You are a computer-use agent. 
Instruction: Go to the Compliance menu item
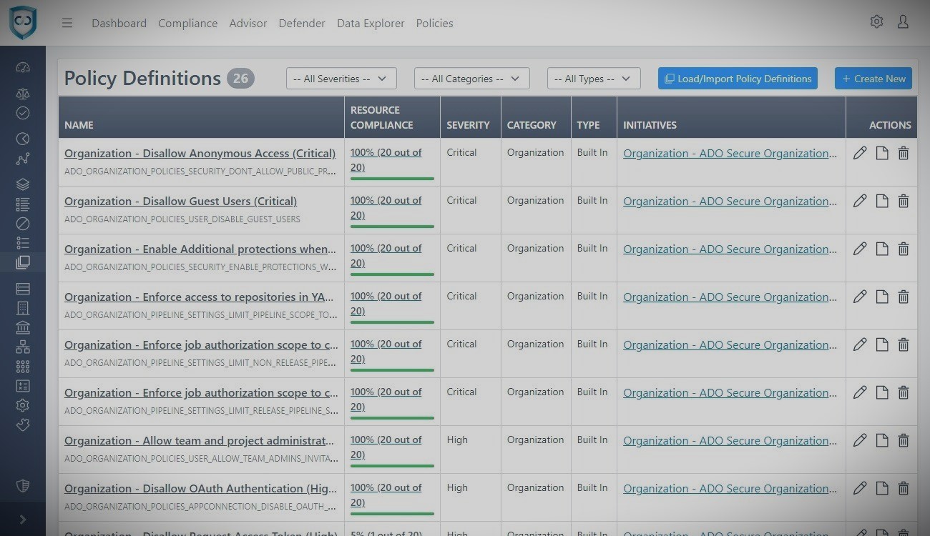187,23
